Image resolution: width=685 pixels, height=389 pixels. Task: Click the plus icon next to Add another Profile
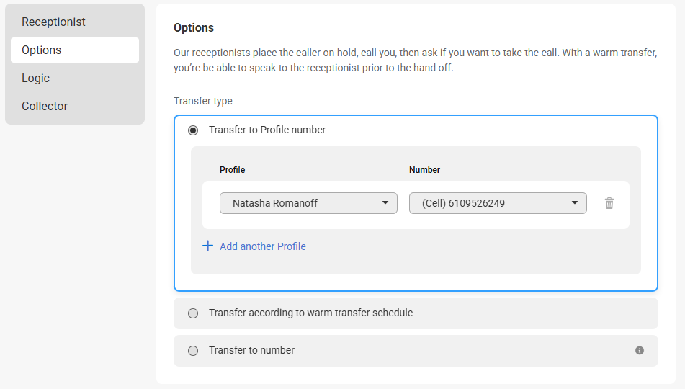point(208,246)
